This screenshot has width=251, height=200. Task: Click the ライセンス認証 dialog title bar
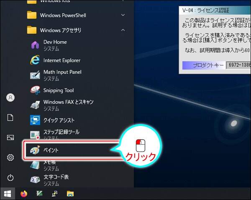215,10
